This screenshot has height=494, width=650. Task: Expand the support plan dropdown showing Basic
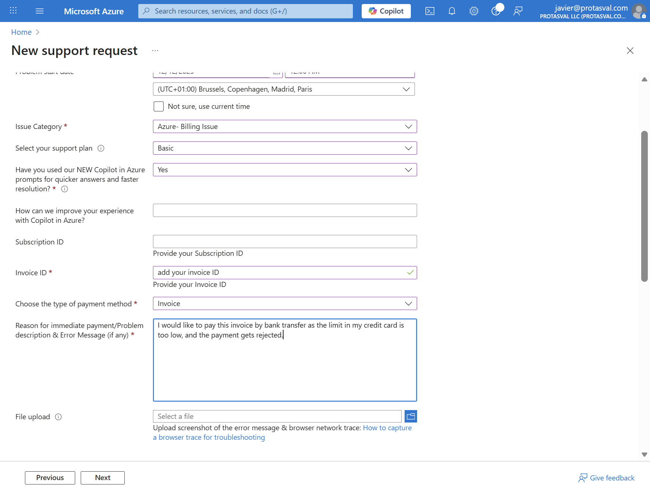pos(285,148)
